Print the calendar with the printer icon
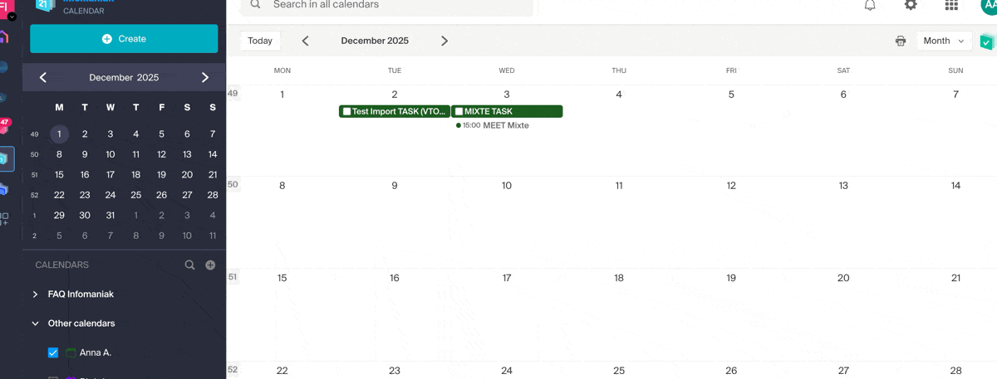 901,41
